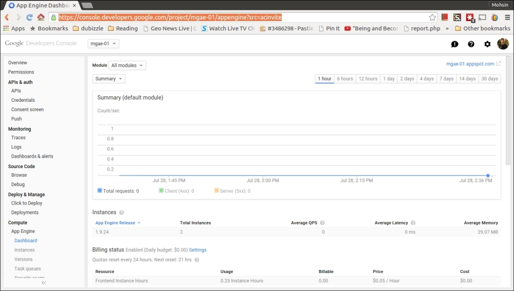This screenshot has width=514, height=291.
Task: Open Click to Deploy in sidebar
Action: [27, 203]
